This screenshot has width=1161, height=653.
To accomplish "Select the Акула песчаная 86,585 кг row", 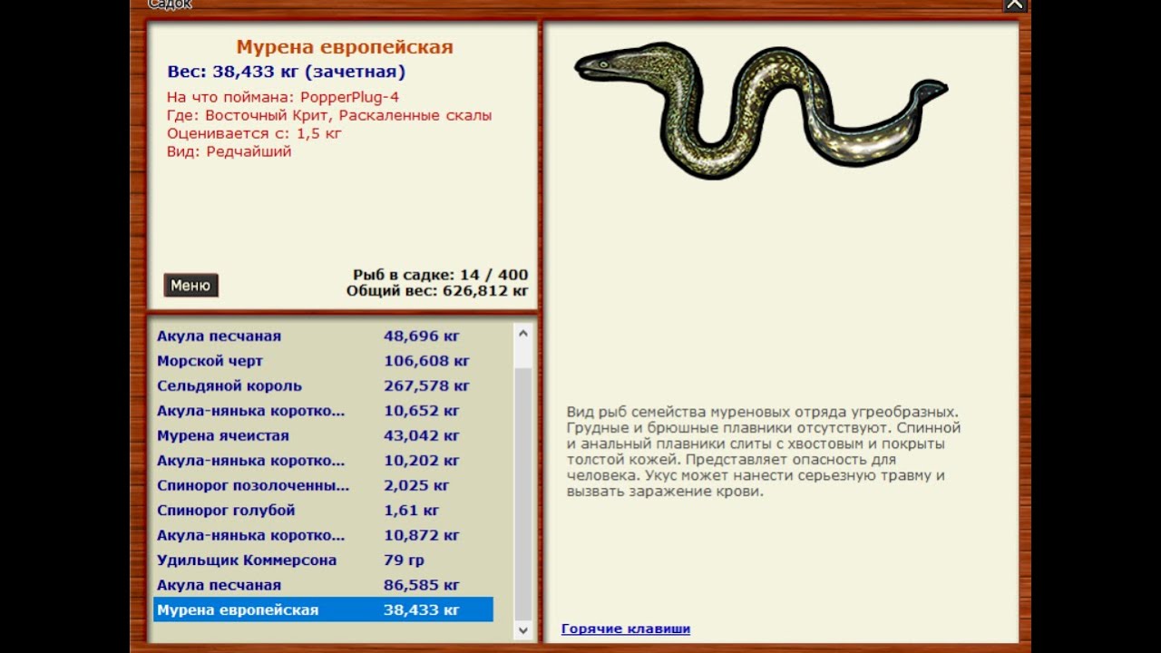I will click(323, 585).
